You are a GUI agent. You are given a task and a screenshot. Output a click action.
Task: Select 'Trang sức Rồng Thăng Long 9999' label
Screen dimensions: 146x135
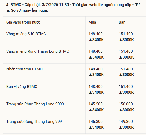[35, 104]
